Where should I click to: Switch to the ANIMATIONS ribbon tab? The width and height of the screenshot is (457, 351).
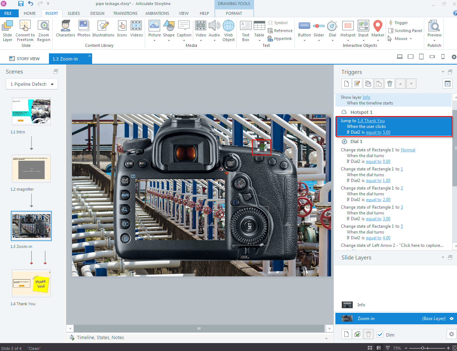[x=157, y=13]
